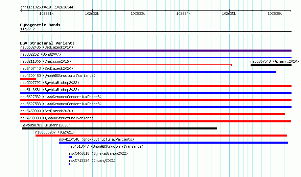This screenshot has width=301, height=177.
Task: Select the red esv3627532 variant bar
Action: pyautogui.click(x=156, y=100)
